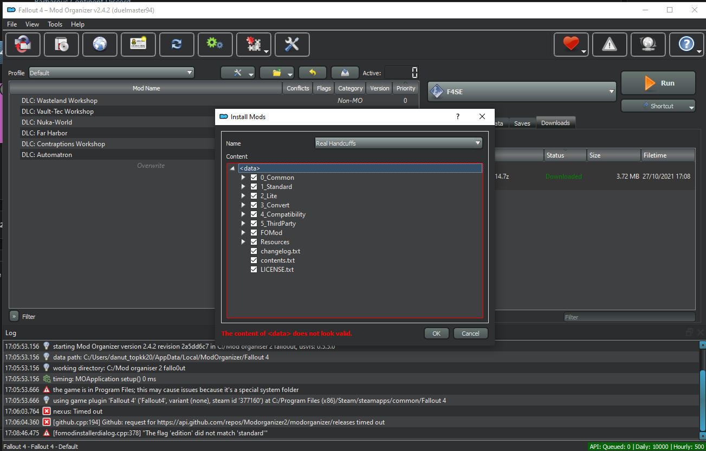This screenshot has height=451, width=706.
Task: Uncheck the FOMod folder checkbox
Action: pos(254,233)
